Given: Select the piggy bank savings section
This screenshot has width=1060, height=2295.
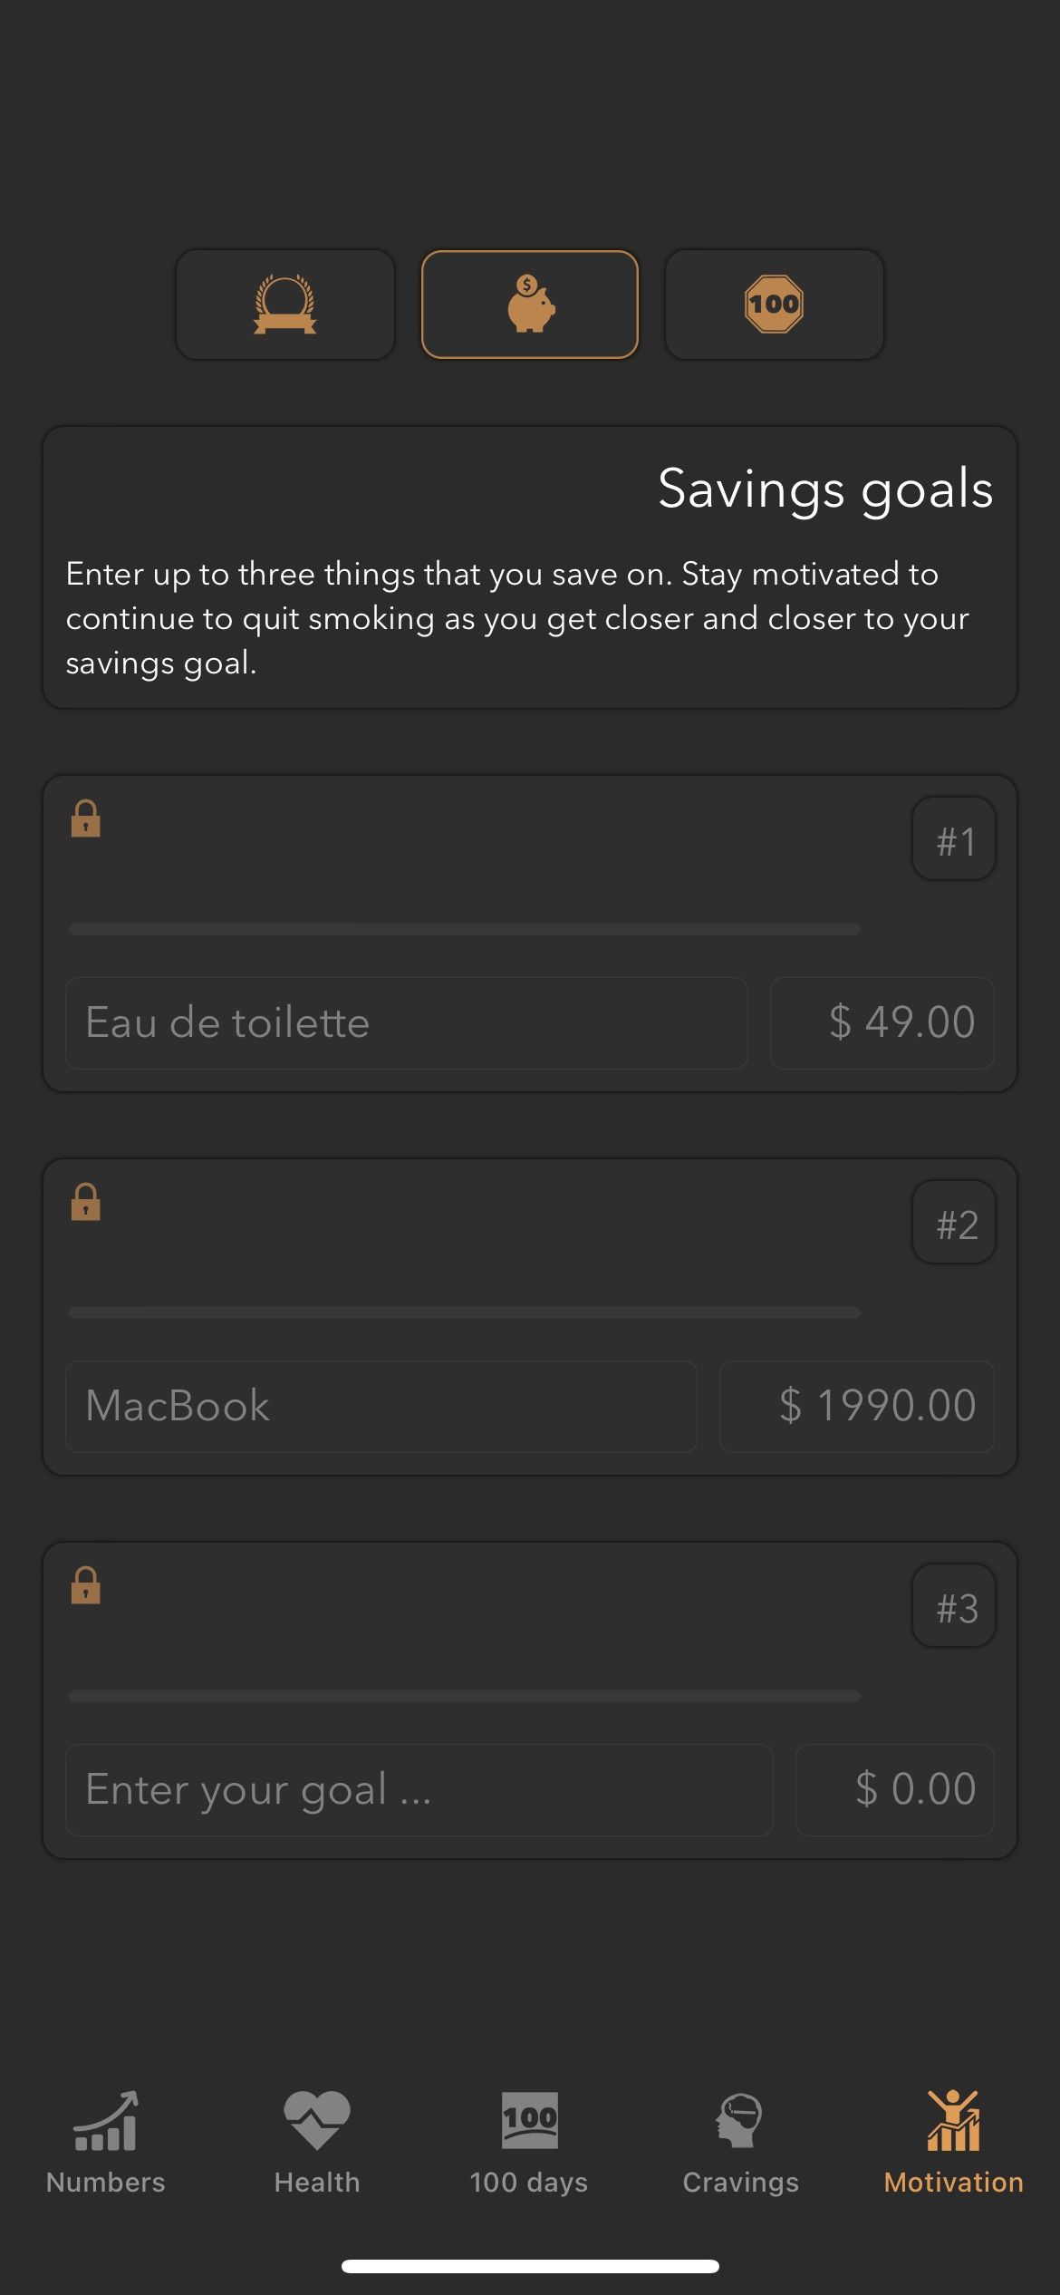Looking at the screenshot, I should click(x=530, y=305).
